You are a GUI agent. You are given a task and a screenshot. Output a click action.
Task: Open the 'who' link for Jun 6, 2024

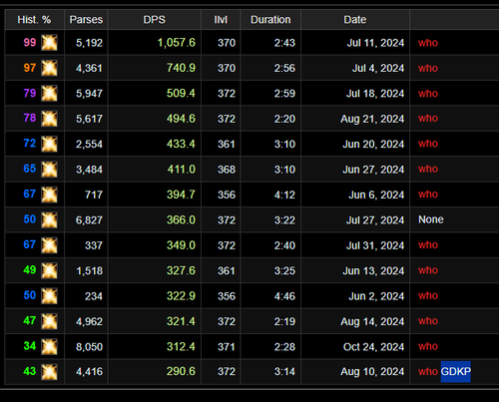[x=428, y=195]
